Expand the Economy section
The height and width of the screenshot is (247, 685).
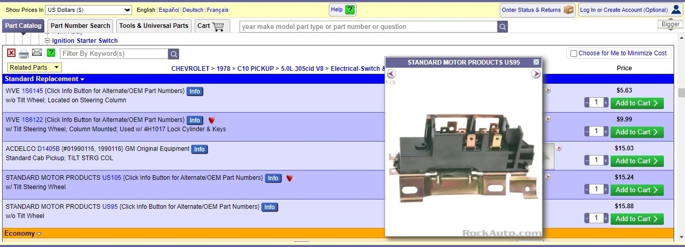coord(23,234)
